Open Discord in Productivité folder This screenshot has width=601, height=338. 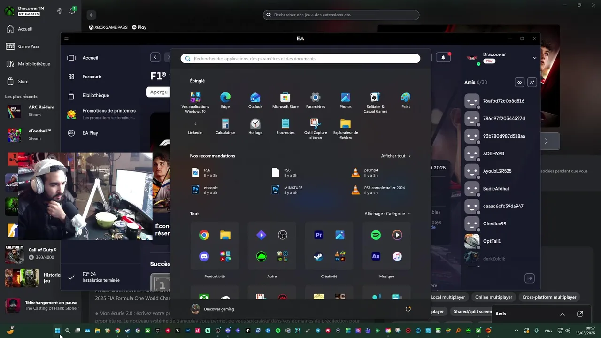(x=204, y=256)
